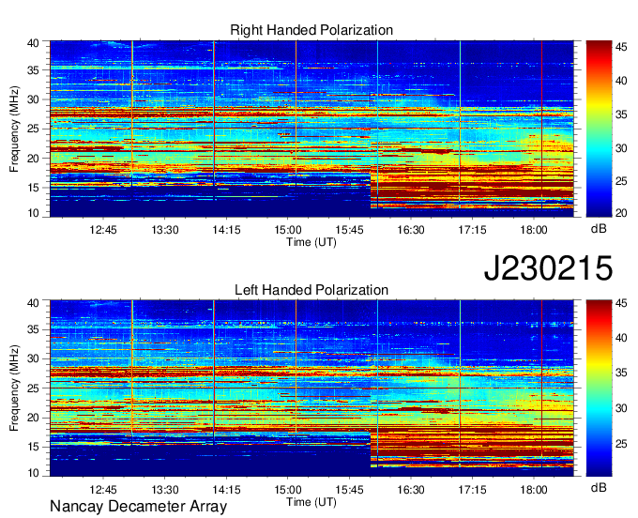638x518 pixels.
Task: Click the top plot's Time (UT) label
Action: click(311, 242)
